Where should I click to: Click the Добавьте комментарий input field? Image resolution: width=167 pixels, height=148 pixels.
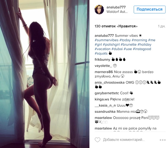click(124, 140)
